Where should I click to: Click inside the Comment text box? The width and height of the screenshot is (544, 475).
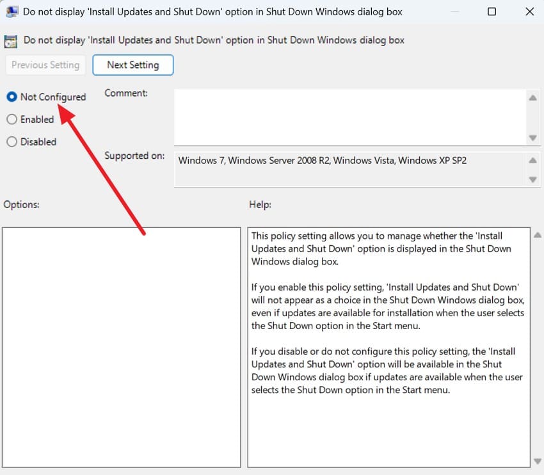pyautogui.click(x=350, y=117)
